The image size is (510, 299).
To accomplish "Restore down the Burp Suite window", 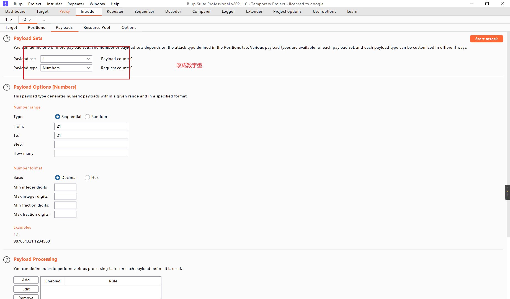I will (x=487, y=4).
